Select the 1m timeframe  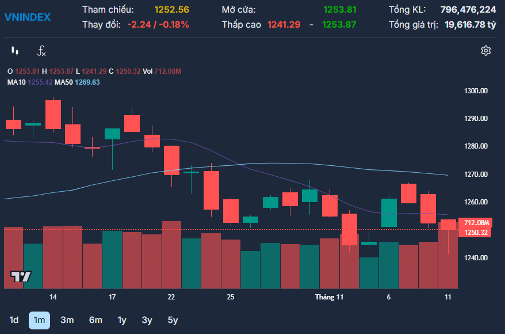coord(39,320)
